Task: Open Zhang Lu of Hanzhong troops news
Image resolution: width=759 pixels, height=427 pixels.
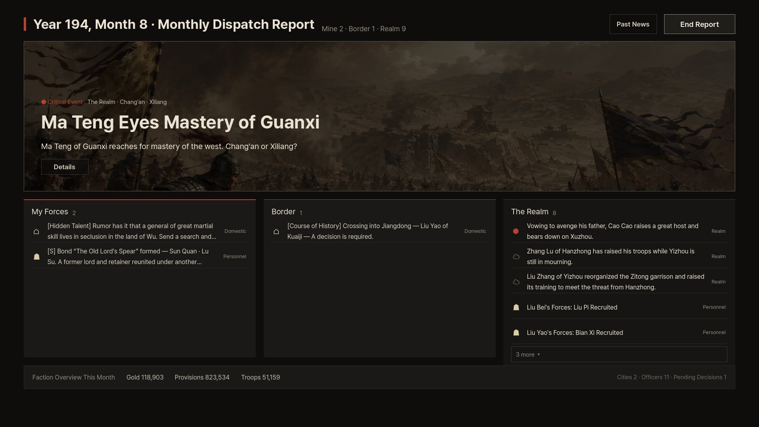Action: [619, 257]
